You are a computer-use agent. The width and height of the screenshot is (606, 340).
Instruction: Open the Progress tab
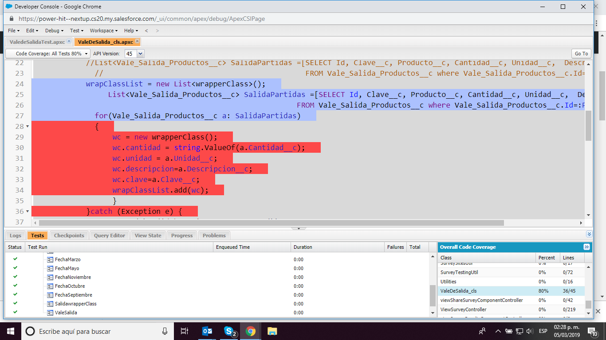pyautogui.click(x=182, y=236)
